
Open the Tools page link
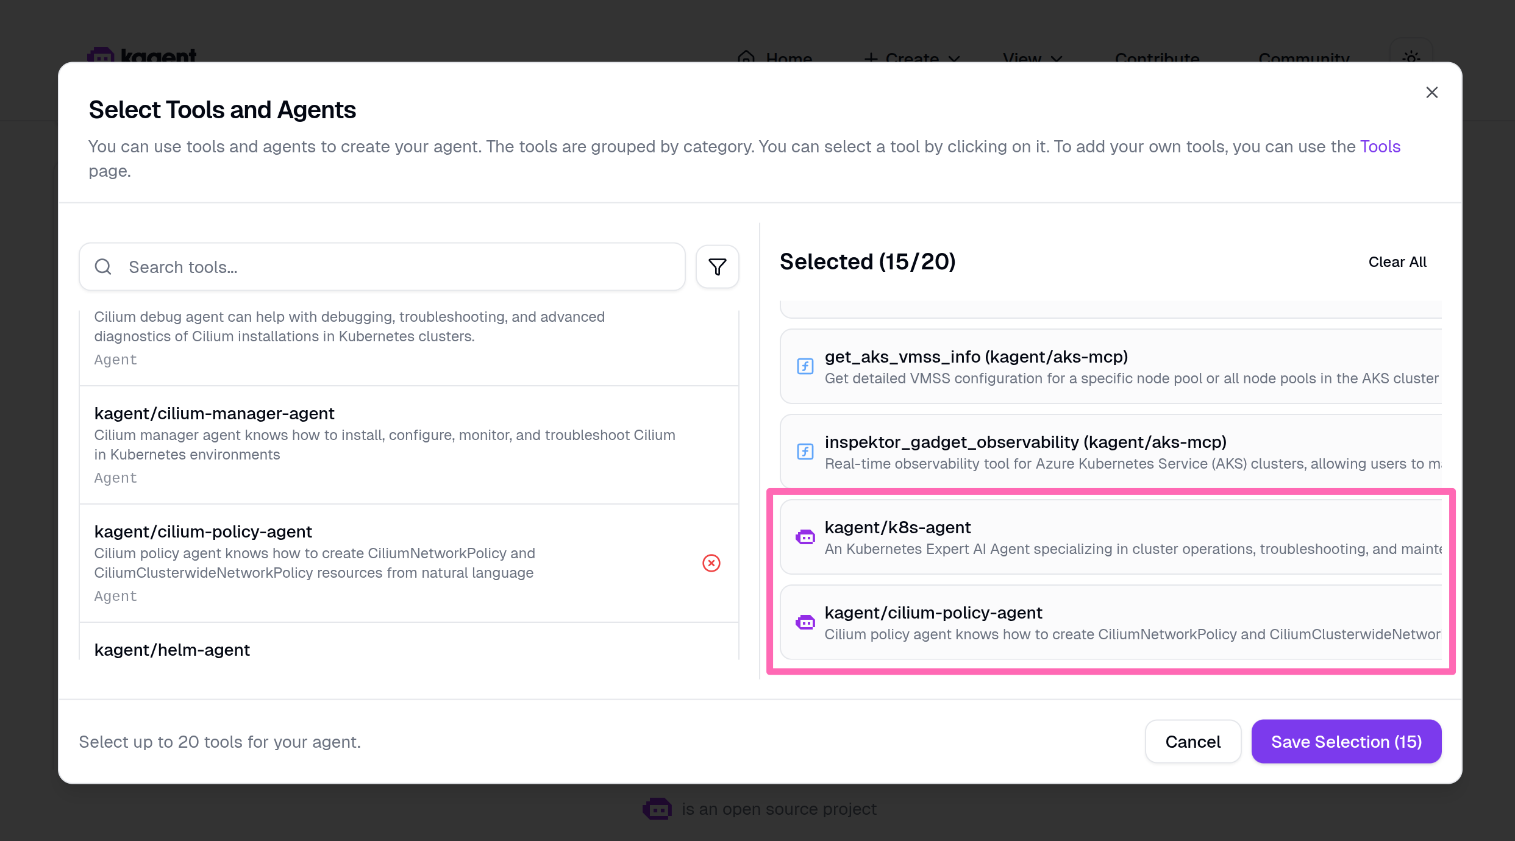pyautogui.click(x=1380, y=146)
